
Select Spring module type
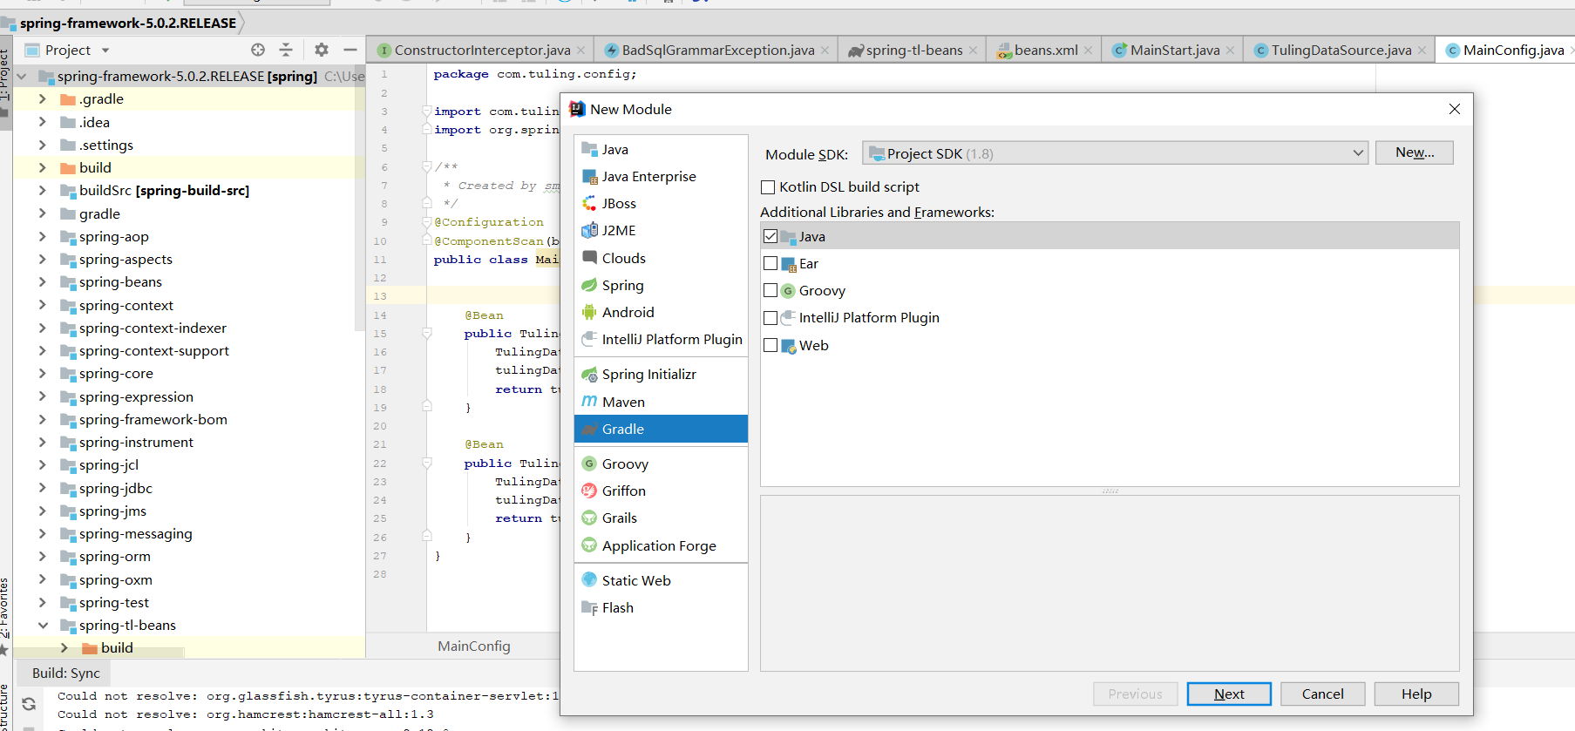click(x=661, y=285)
